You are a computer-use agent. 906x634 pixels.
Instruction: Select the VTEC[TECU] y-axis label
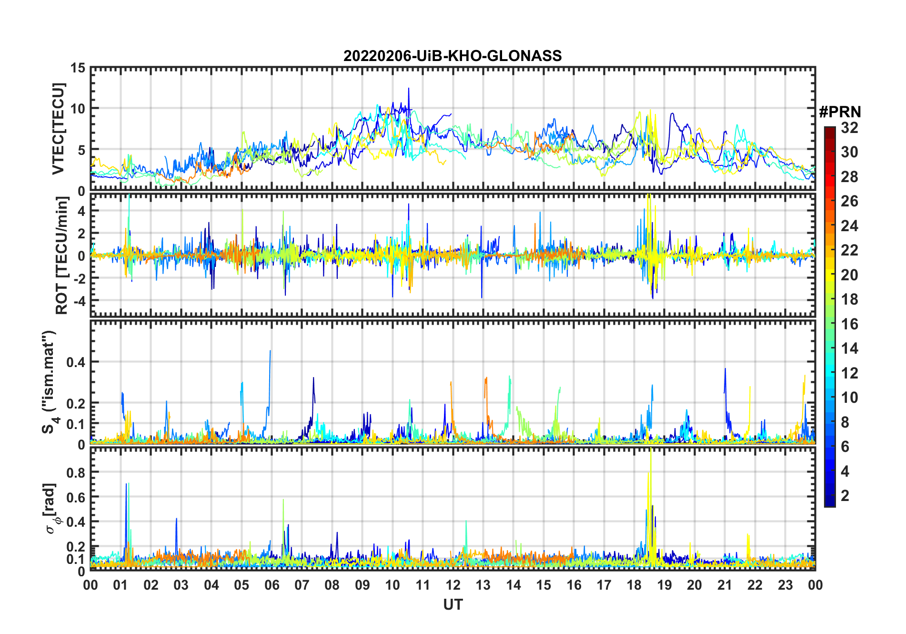tap(58, 129)
